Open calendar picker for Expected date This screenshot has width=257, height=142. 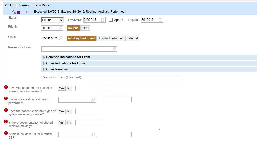point(103,20)
